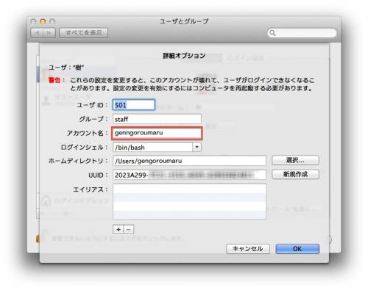368x290 pixels.
Task: Click the OK button
Action: click(297, 249)
